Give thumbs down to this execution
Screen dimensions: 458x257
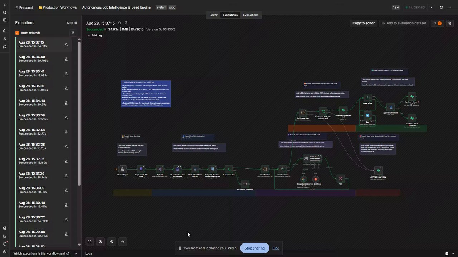pyautogui.click(x=126, y=23)
